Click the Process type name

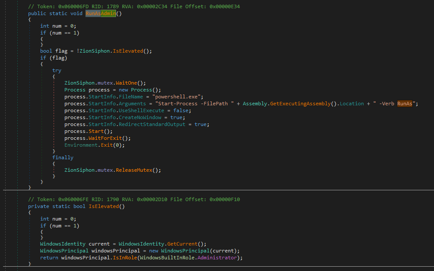[x=75, y=89]
